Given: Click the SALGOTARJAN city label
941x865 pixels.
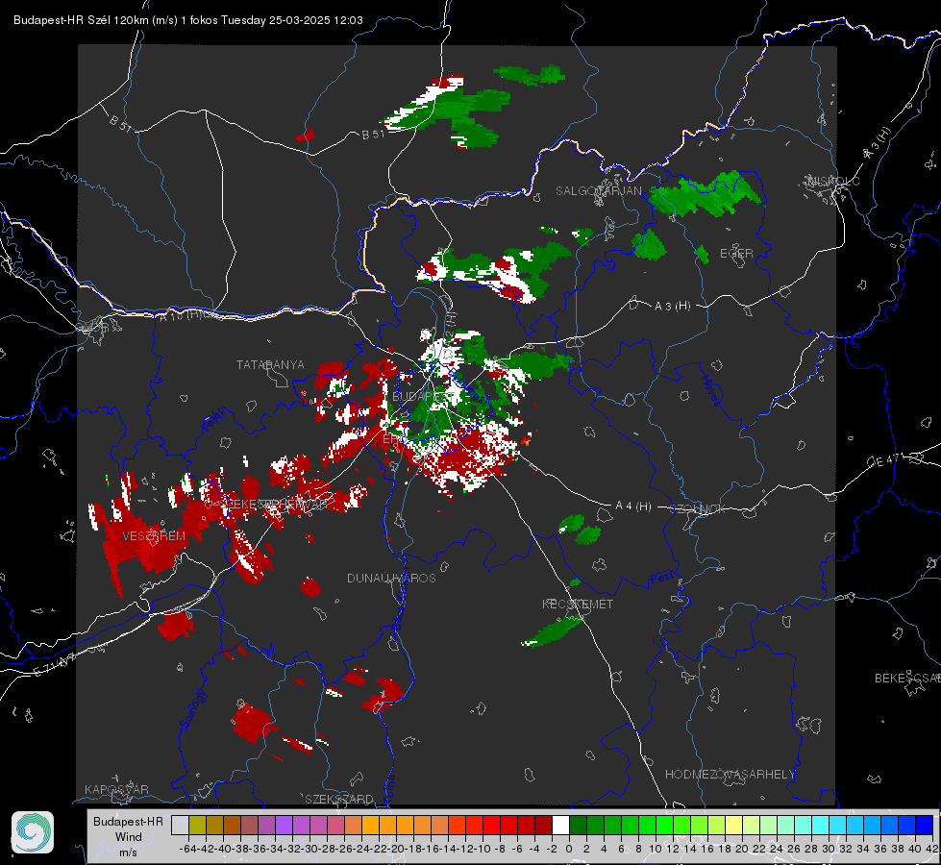Looking at the screenshot, I should [598, 191].
